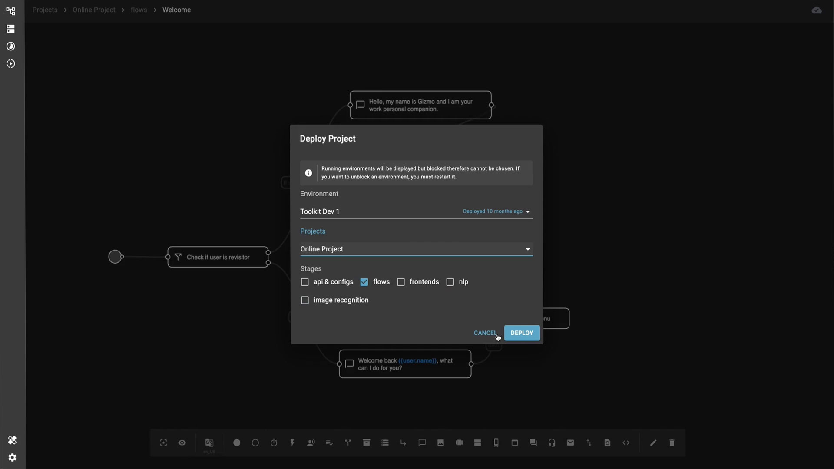Screen dimensions: 834x469
Task: Go to flows breadcrumb
Action: [x=139, y=10]
